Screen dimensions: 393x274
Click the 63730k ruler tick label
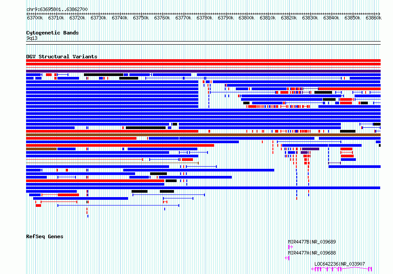98,18
